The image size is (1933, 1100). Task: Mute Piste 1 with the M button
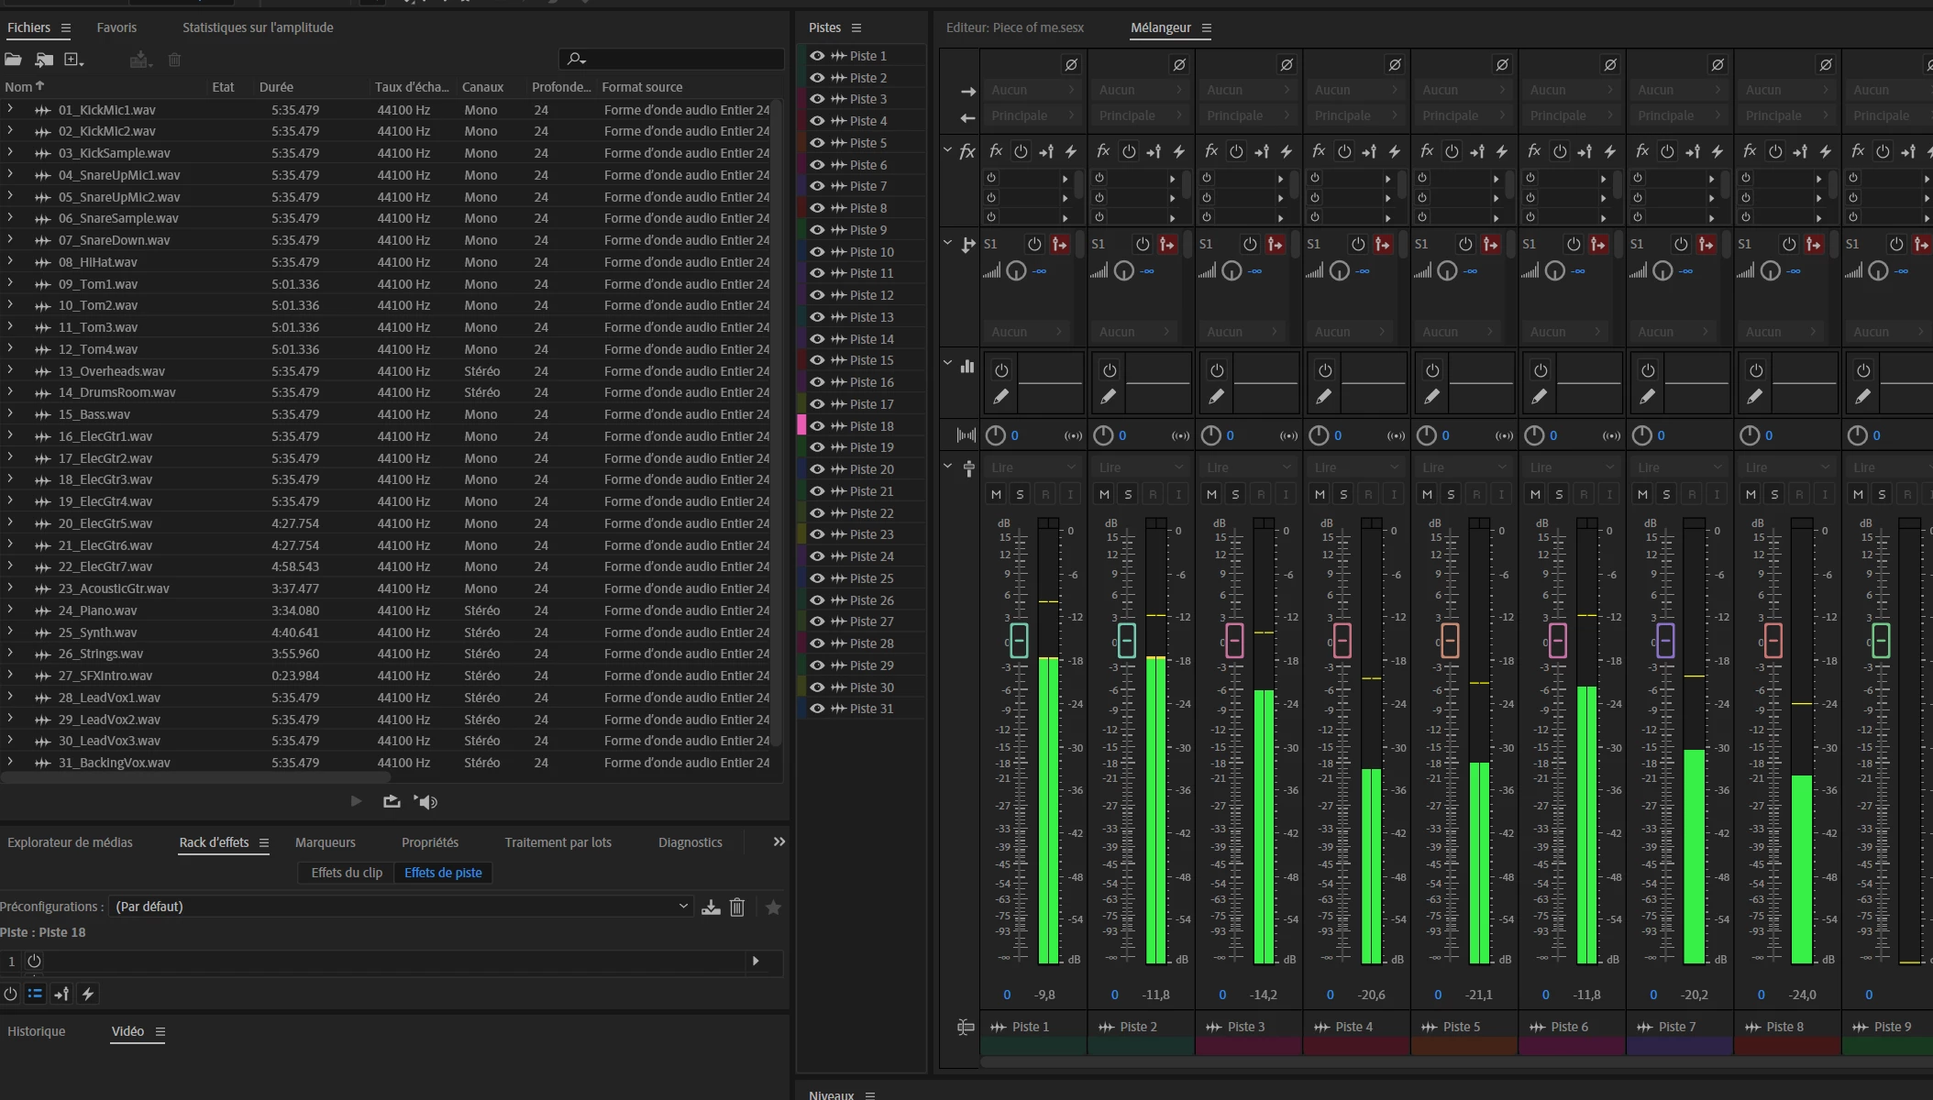pos(996,495)
